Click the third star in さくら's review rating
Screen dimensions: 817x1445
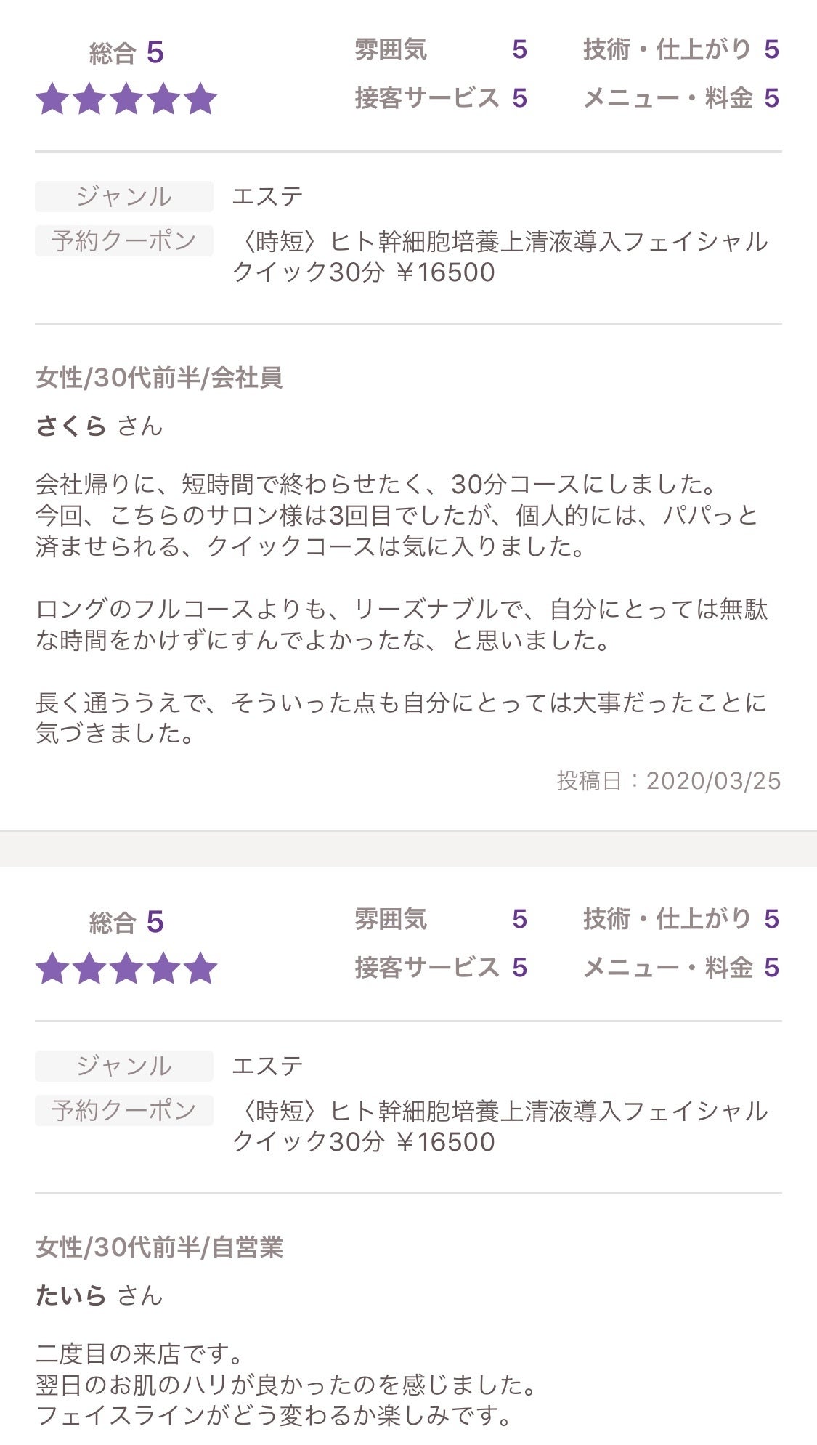126,99
